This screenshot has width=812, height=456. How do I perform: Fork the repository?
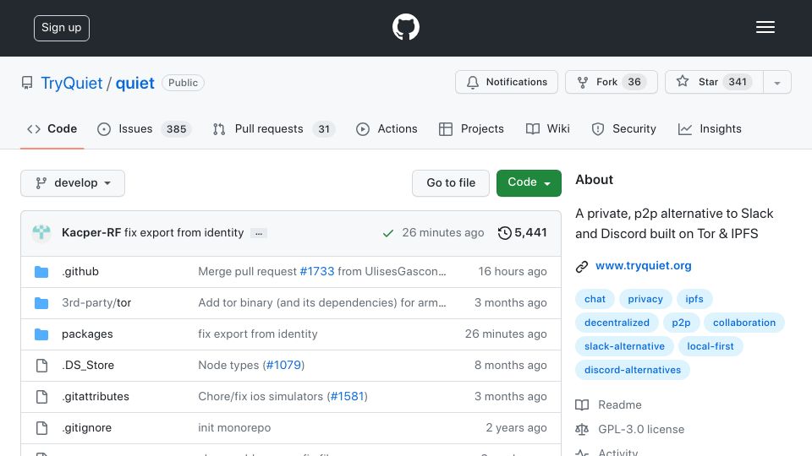tap(611, 82)
